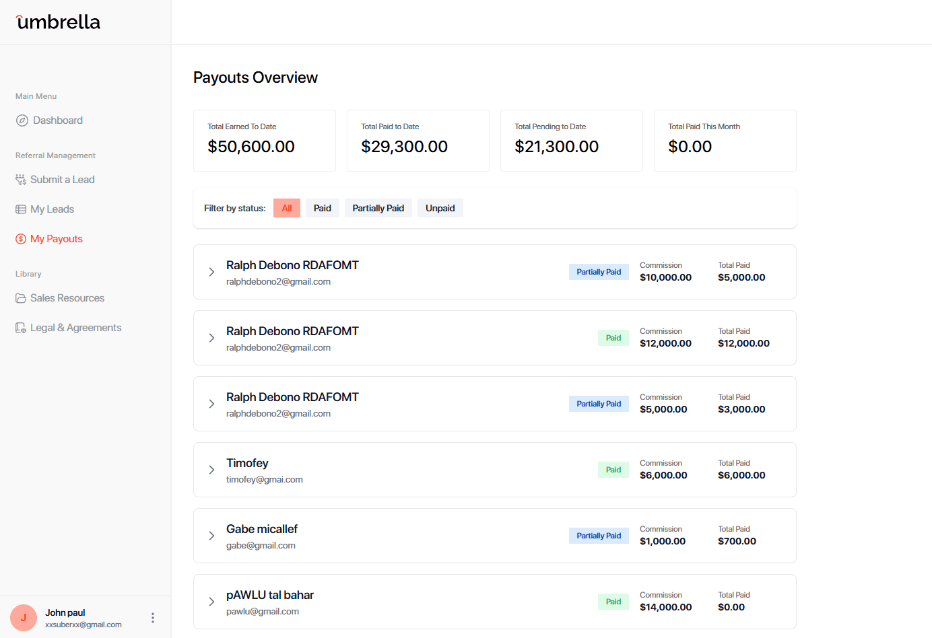Activate the Unpaid status filter
Viewport: 932px width, 638px height.
click(440, 207)
